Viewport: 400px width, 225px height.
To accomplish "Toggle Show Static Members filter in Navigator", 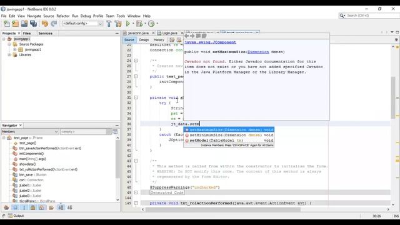I will point(24,207).
